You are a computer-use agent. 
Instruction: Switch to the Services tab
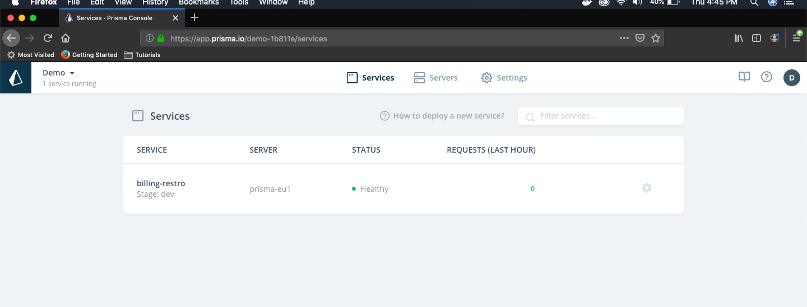[x=370, y=78]
